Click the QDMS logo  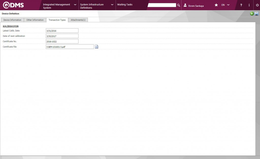click(x=13, y=5)
